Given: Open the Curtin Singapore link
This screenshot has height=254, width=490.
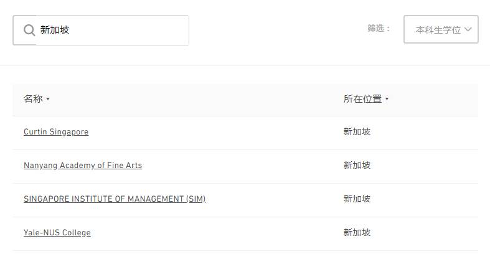Looking at the screenshot, I should click(56, 132).
